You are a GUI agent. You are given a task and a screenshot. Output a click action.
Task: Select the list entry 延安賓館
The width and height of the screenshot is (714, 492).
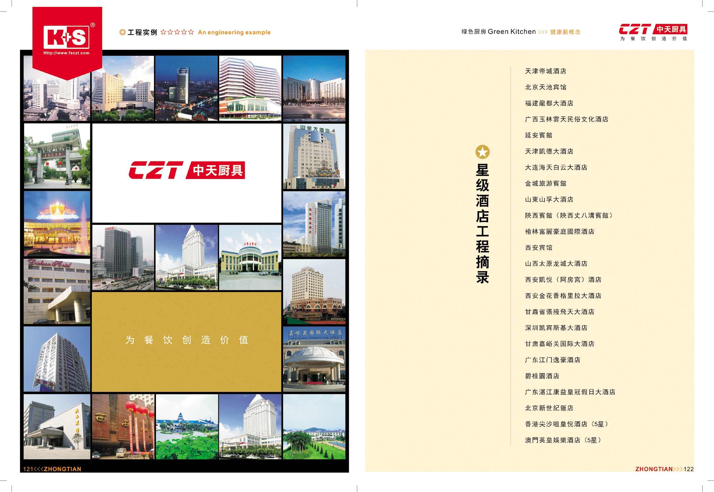click(539, 135)
